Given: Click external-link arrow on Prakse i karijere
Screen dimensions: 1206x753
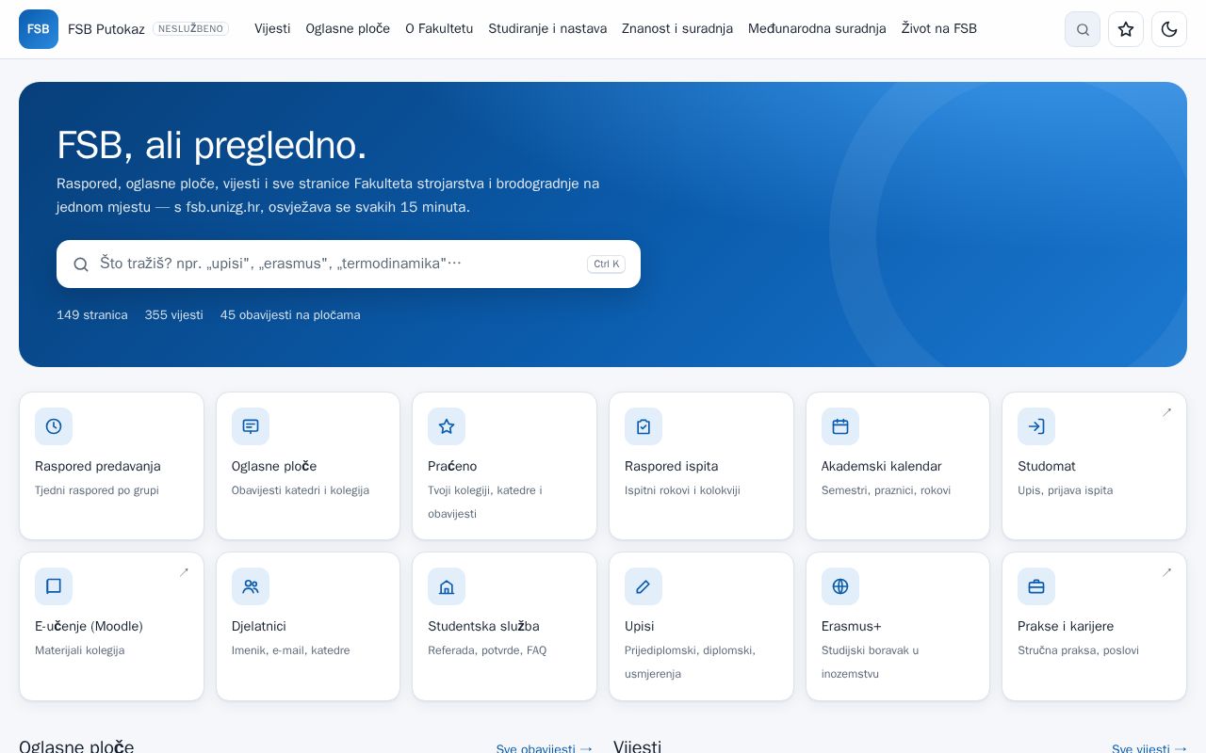Looking at the screenshot, I should 1166,572.
